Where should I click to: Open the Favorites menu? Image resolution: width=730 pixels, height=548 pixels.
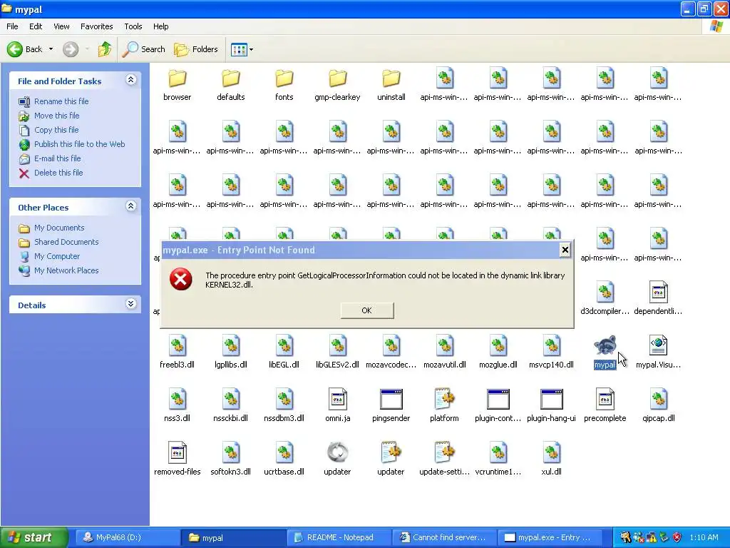coord(96,26)
